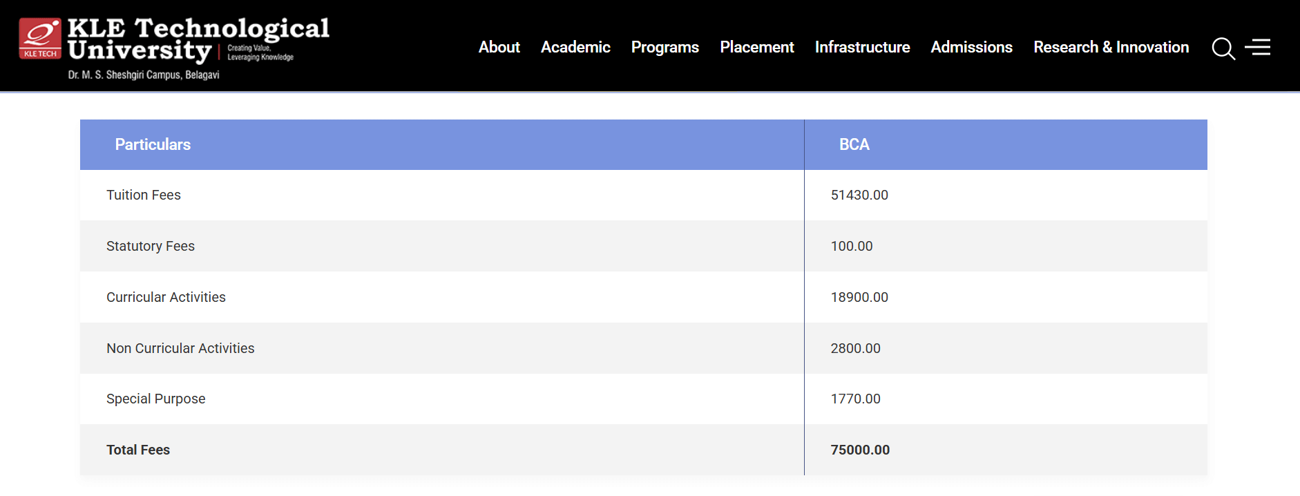Select the Total Fees amount 75000.00
This screenshot has height=496, width=1300.
(860, 450)
